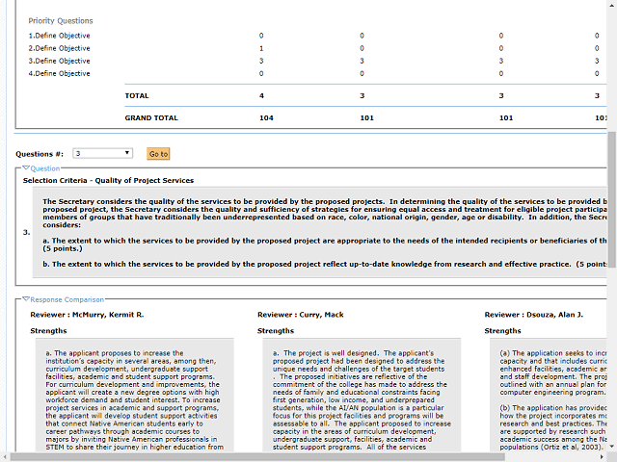Viewport: 617px width, 462px height.
Task: Click the Selection Criteria question text block
Action: [x=318, y=233]
